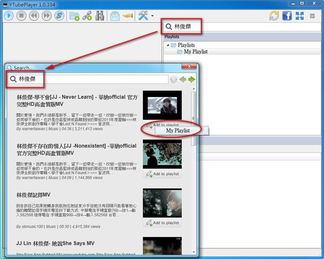Add new playlist folder icon
The height and width of the screenshot is (259, 324).
75,16
